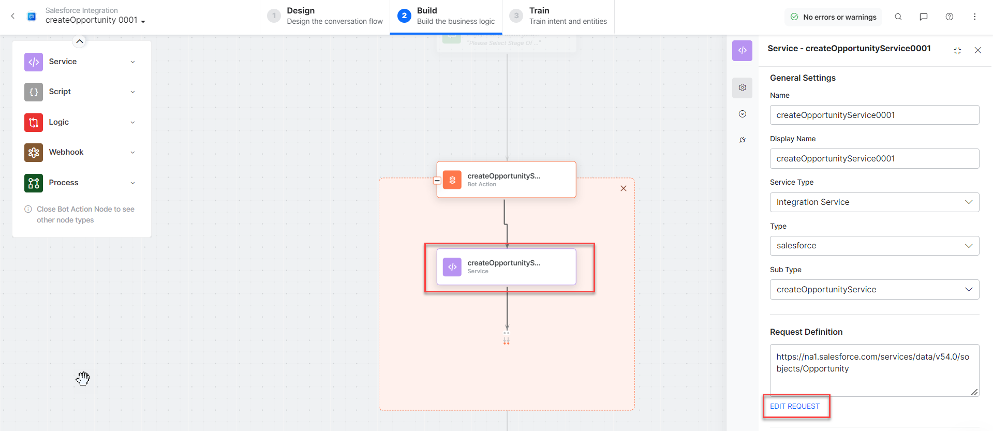
Task: Open the Sub Type dropdown
Action: (874, 290)
